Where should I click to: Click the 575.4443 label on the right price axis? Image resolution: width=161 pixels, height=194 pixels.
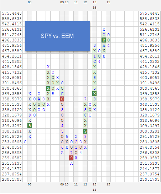(x=150, y=13)
